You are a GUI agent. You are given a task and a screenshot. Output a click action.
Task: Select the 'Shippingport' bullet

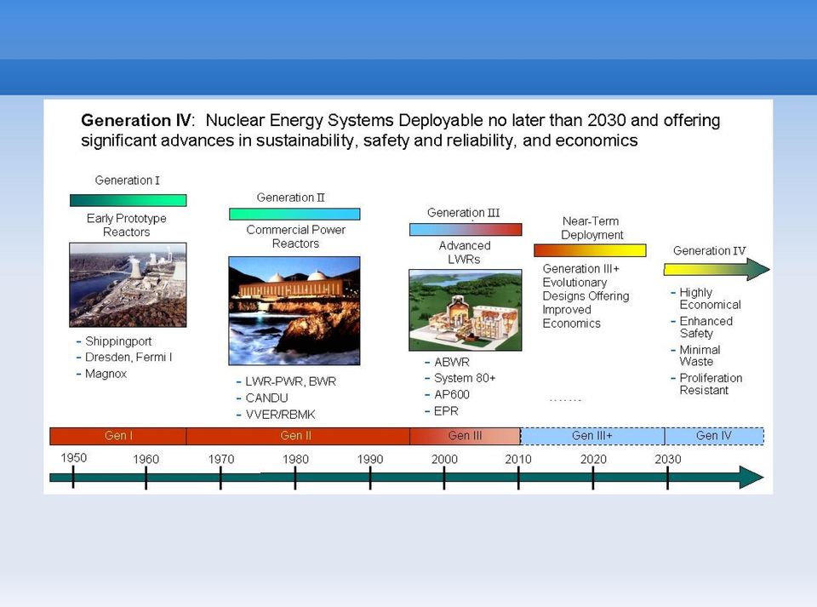[114, 341]
